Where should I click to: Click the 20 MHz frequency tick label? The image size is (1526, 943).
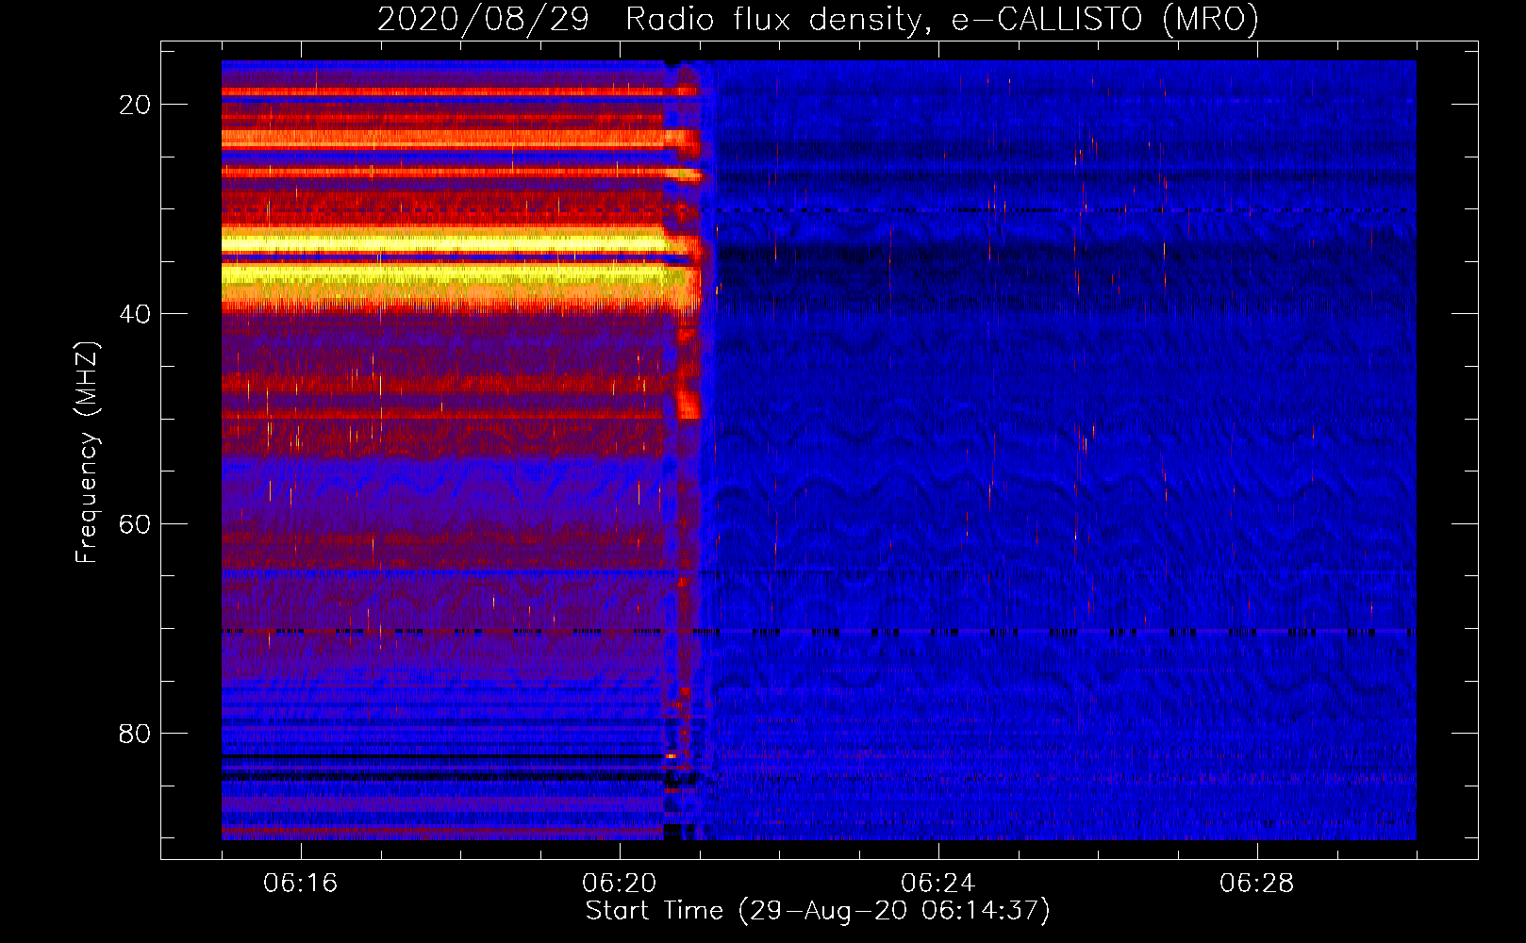pos(135,105)
